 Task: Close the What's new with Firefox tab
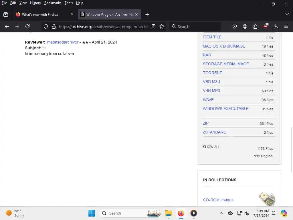(72, 14)
